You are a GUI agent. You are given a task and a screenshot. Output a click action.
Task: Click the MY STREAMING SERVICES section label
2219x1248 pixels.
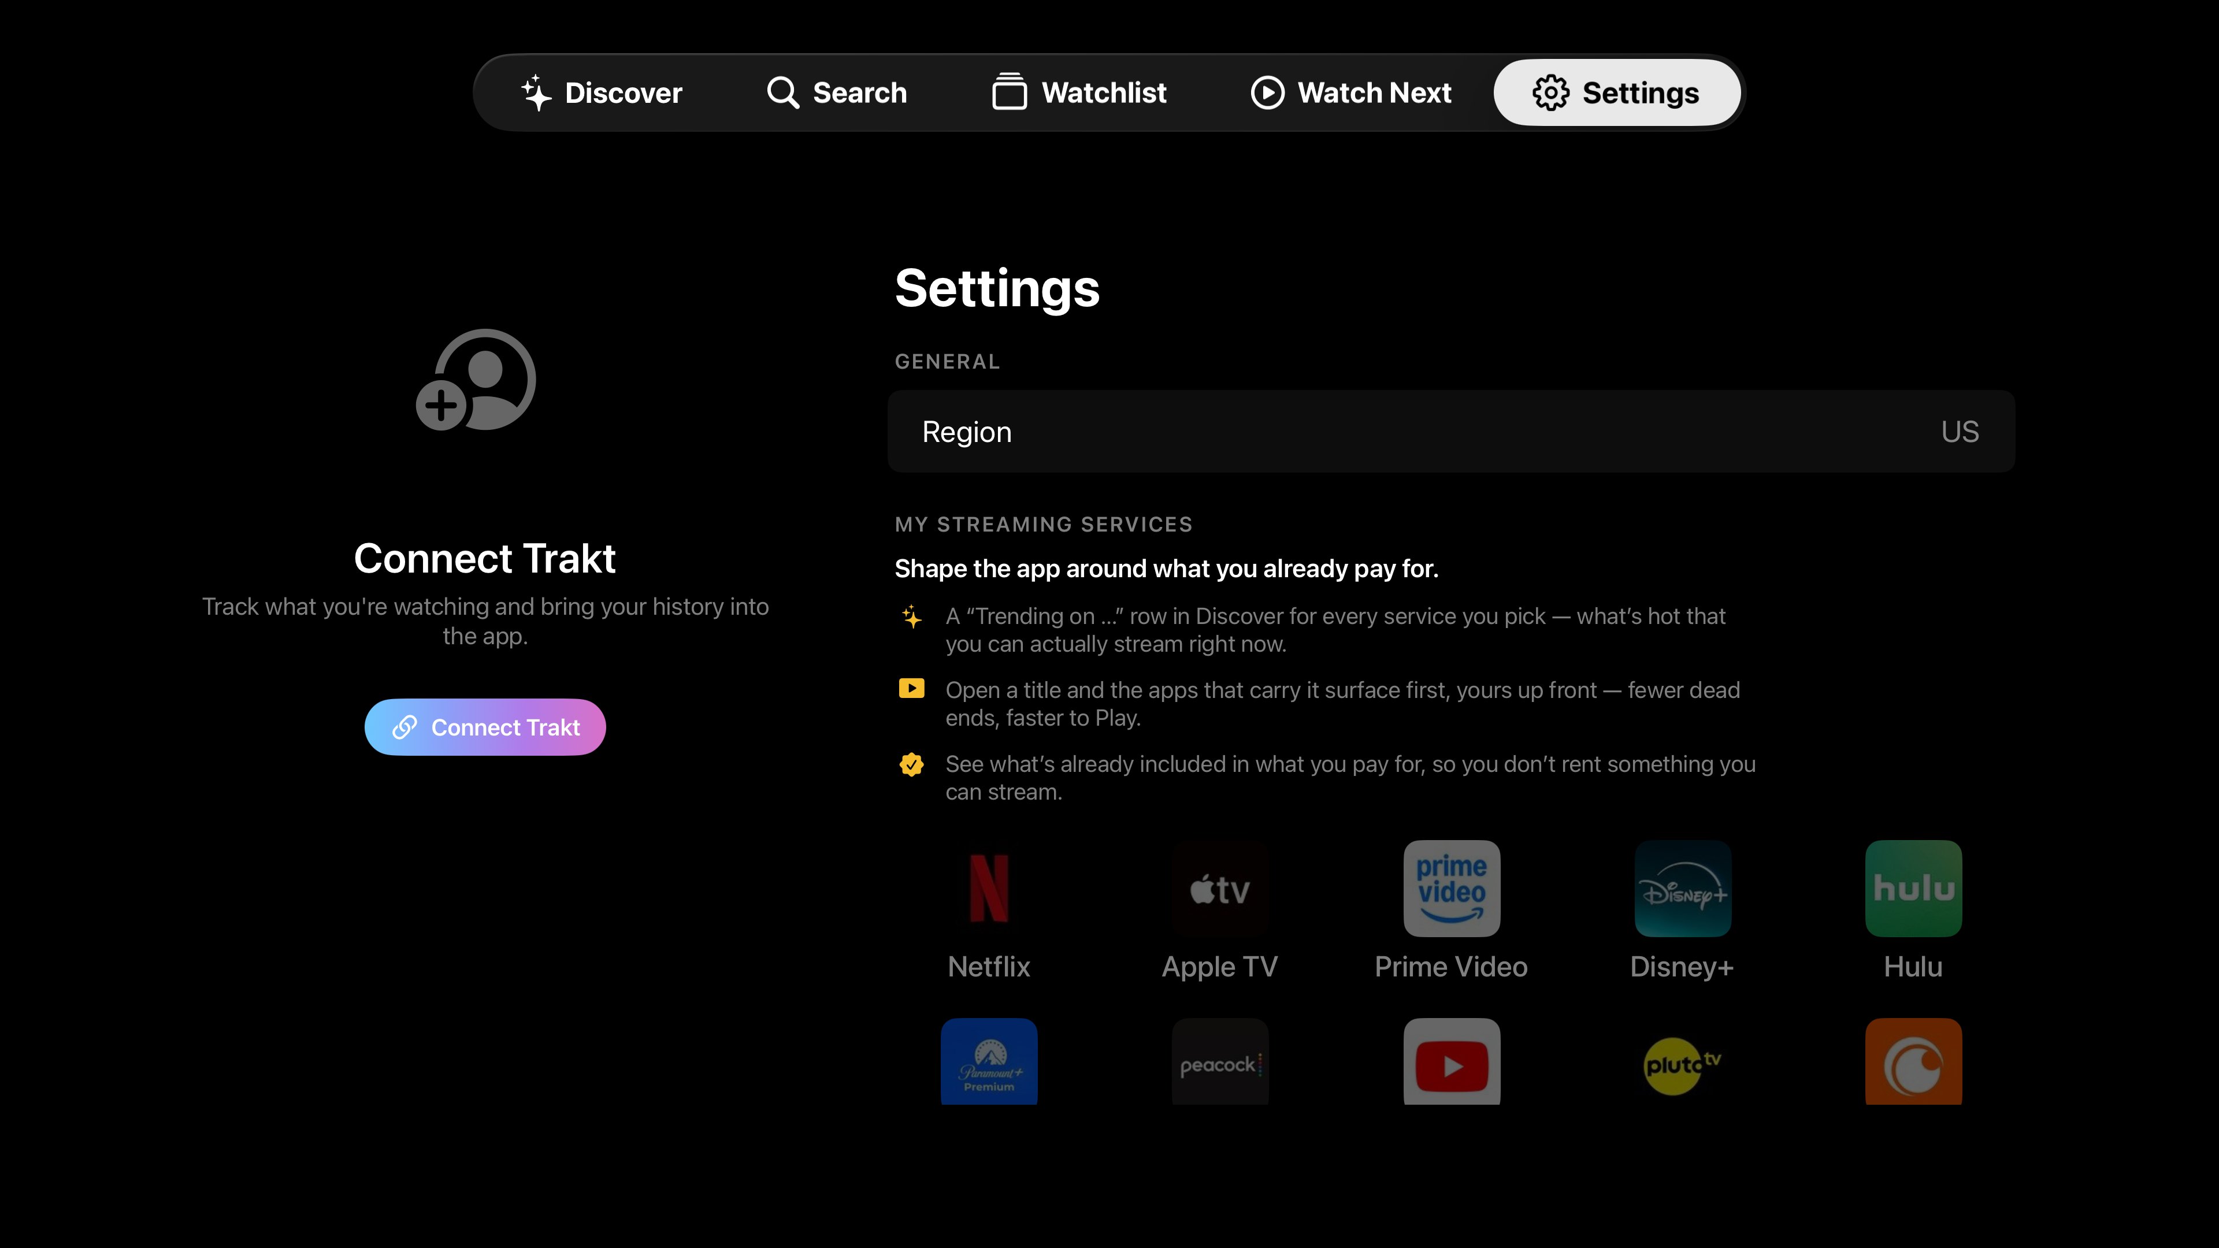[1043, 525]
